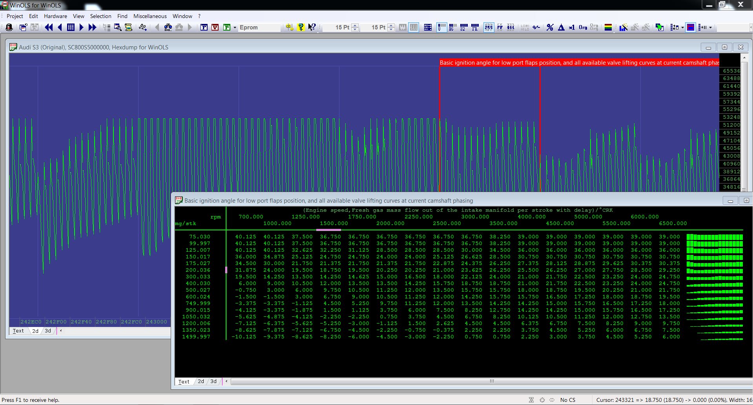
Task: Click the blue grid map icon
Action: pos(71,27)
